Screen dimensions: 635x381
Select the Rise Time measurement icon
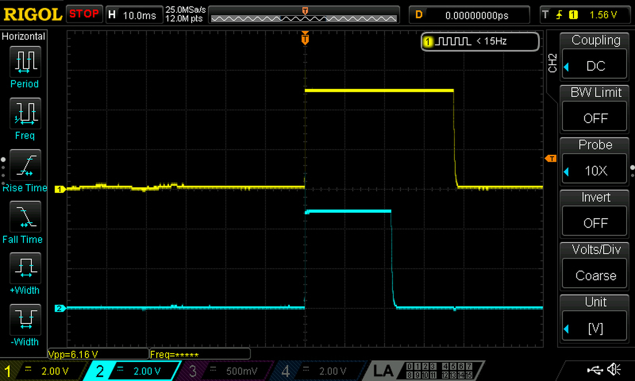pos(25,165)
